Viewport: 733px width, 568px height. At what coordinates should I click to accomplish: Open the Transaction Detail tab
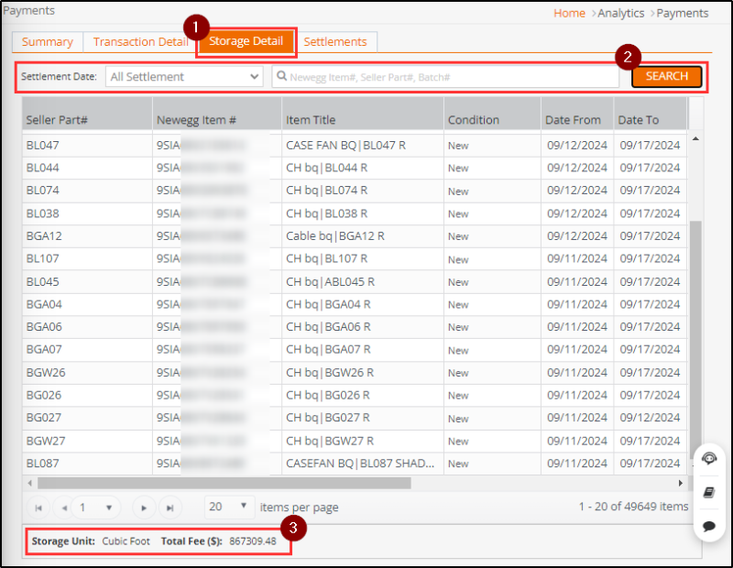[x=140, y=41]
